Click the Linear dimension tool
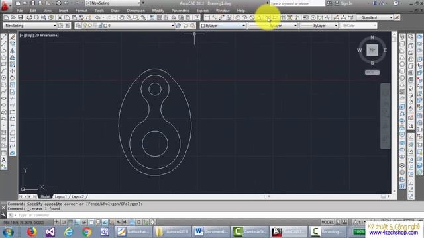The height and width of the screenshot is (238, 424). point(207,18)
